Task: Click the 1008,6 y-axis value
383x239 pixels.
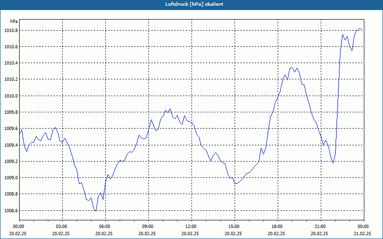Action: click(x=11, y=211)
